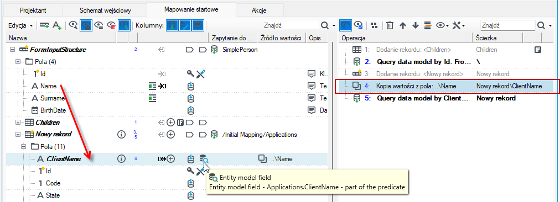Toggle the highlighted fifth eye filter button
This screenshot has width=560, height=202.
pos(125,25)
